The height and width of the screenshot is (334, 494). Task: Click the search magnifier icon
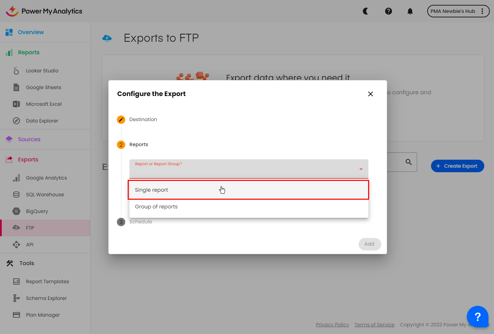[x=408, y=162]
